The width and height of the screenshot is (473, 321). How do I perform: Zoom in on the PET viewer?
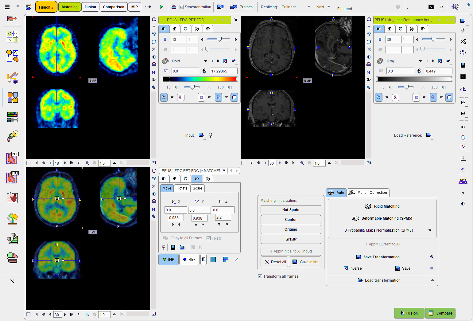tap(87, 163)
